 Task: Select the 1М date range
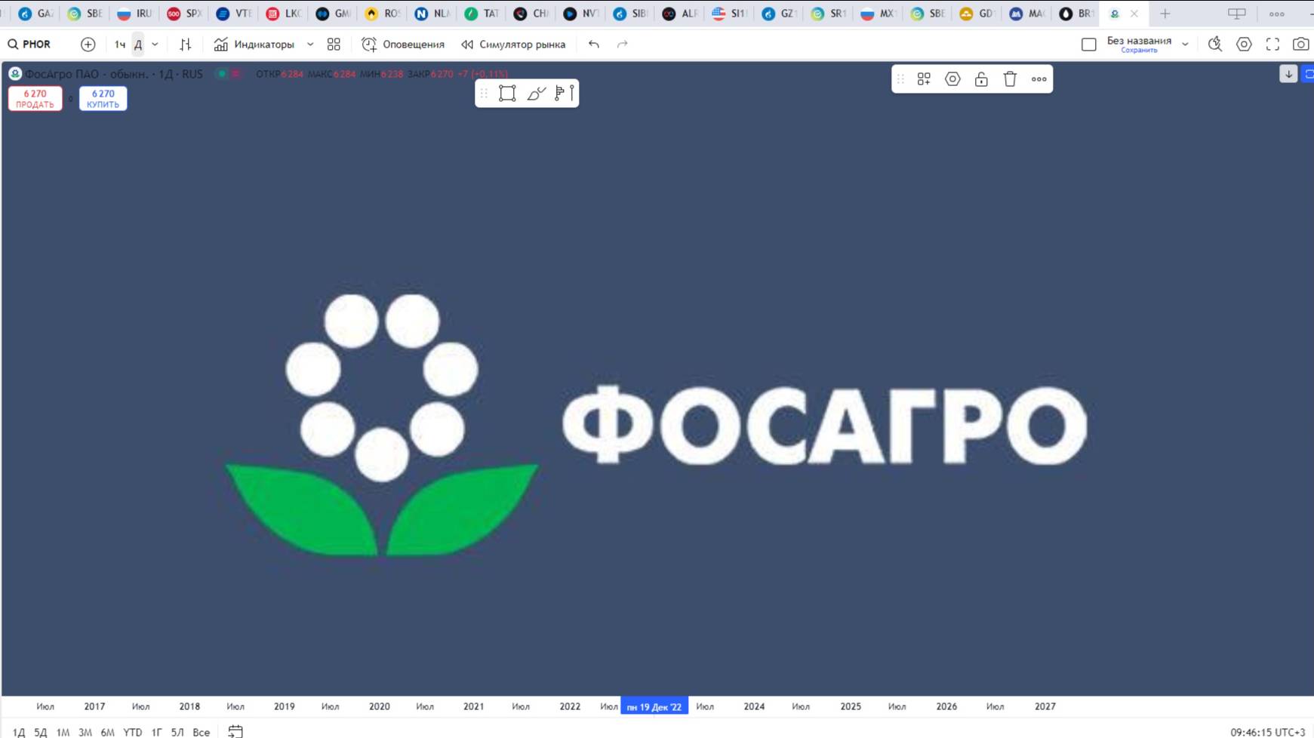(63, 732)
